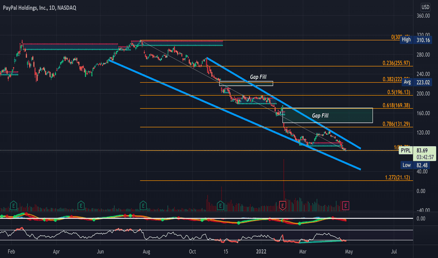438x258 pixels.
Task: Click the 280.00 price axis label
Action: tap(423, 55)
